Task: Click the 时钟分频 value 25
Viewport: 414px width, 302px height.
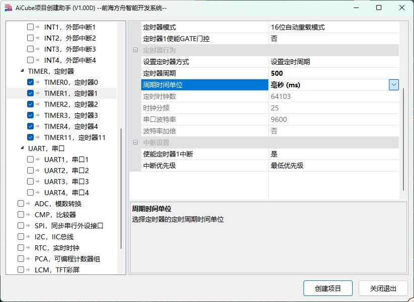Action: pyautogui.click(x=334, y=108)
